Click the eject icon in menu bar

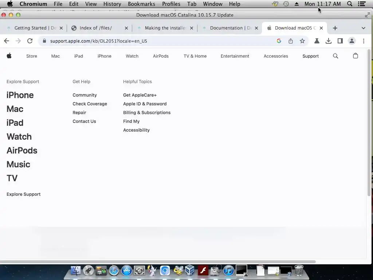297,4
